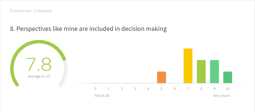
Task: Click the 'average on 10' label
Action: 39,76
